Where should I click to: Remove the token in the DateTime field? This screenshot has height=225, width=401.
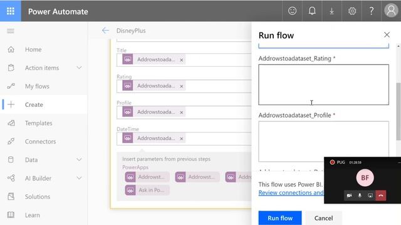(181, 139)
